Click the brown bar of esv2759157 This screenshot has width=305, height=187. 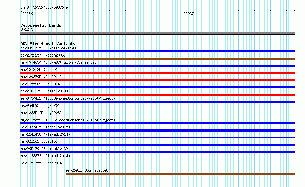point(158,59)
